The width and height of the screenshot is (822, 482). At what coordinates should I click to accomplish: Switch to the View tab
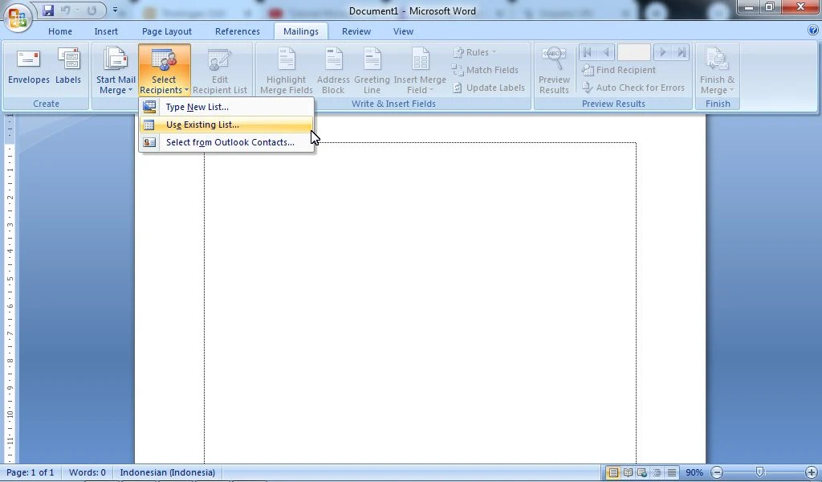pos(403,31)
